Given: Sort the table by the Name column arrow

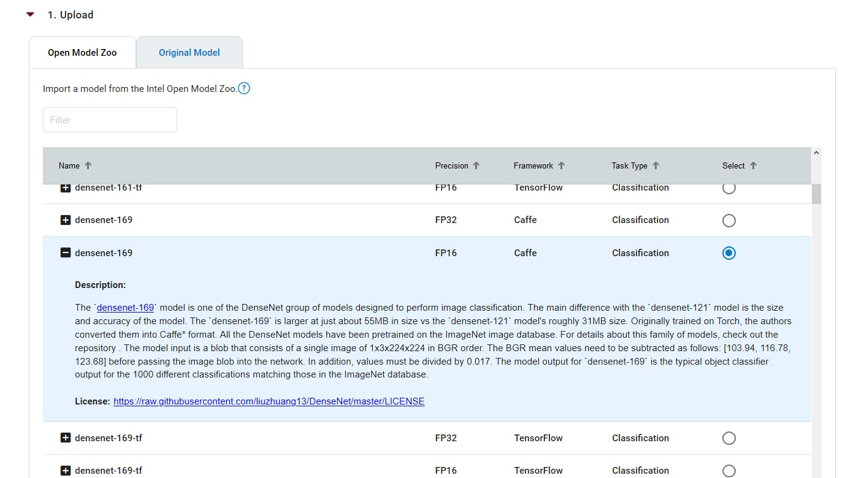Looking at the screenshot, I should click(88, 165).
